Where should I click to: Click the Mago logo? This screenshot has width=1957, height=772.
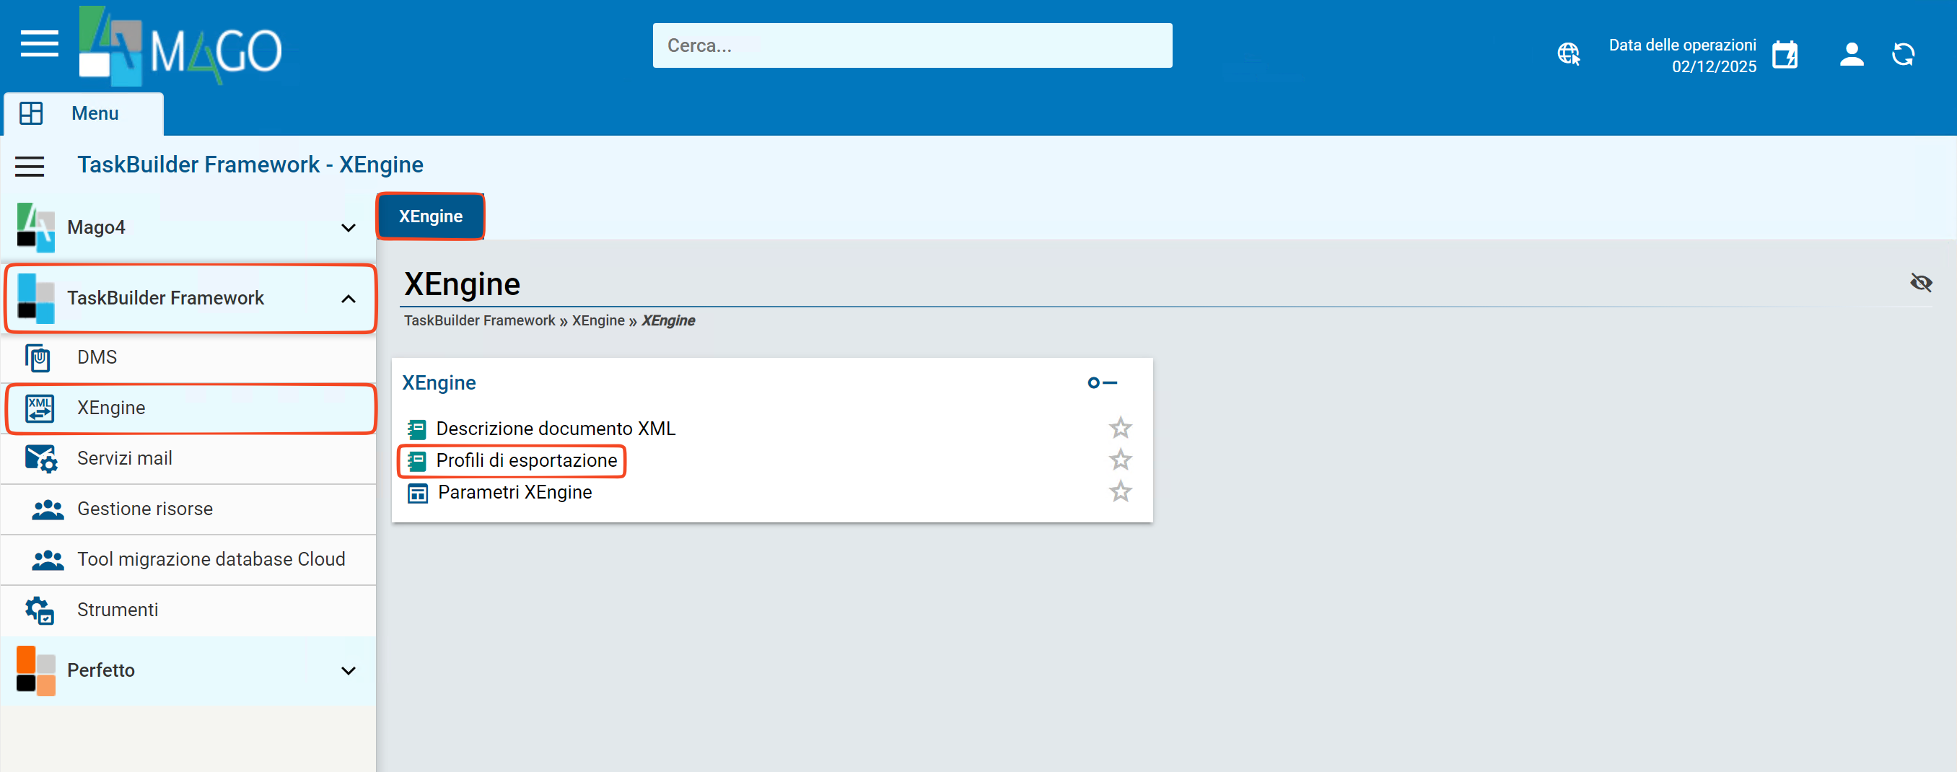tap(180, 46)
